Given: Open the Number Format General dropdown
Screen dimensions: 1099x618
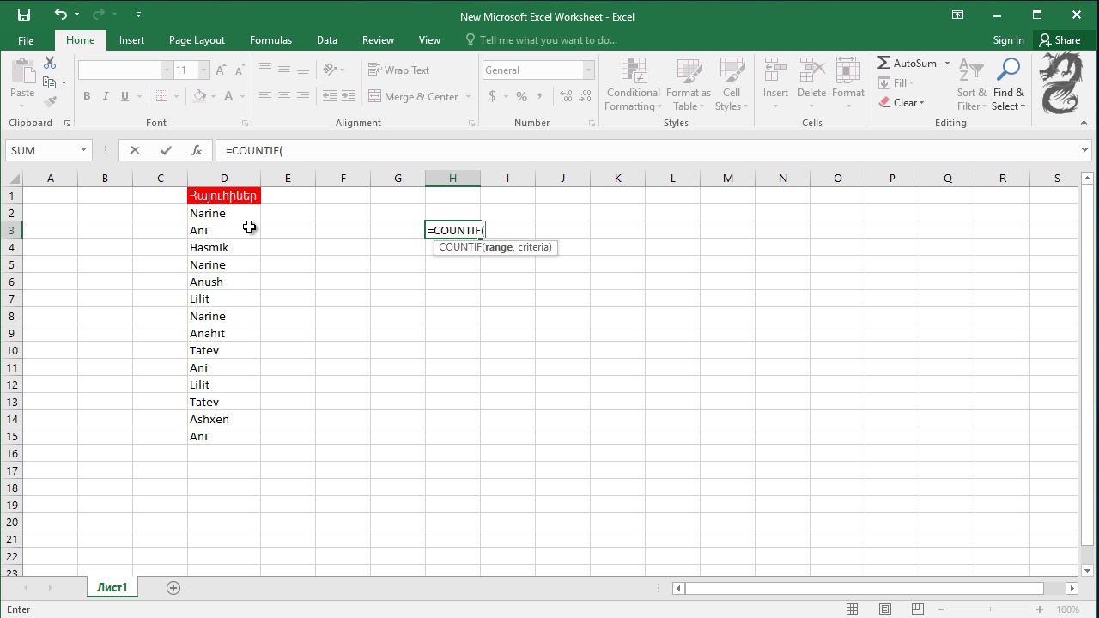Looking at the screenshot, I should pos(588,70).
